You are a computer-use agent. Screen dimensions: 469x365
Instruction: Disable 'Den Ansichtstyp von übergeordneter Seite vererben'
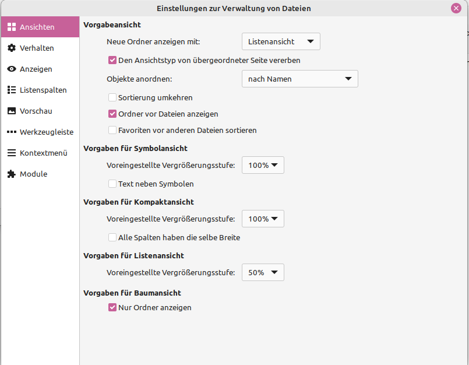(112, 59)
